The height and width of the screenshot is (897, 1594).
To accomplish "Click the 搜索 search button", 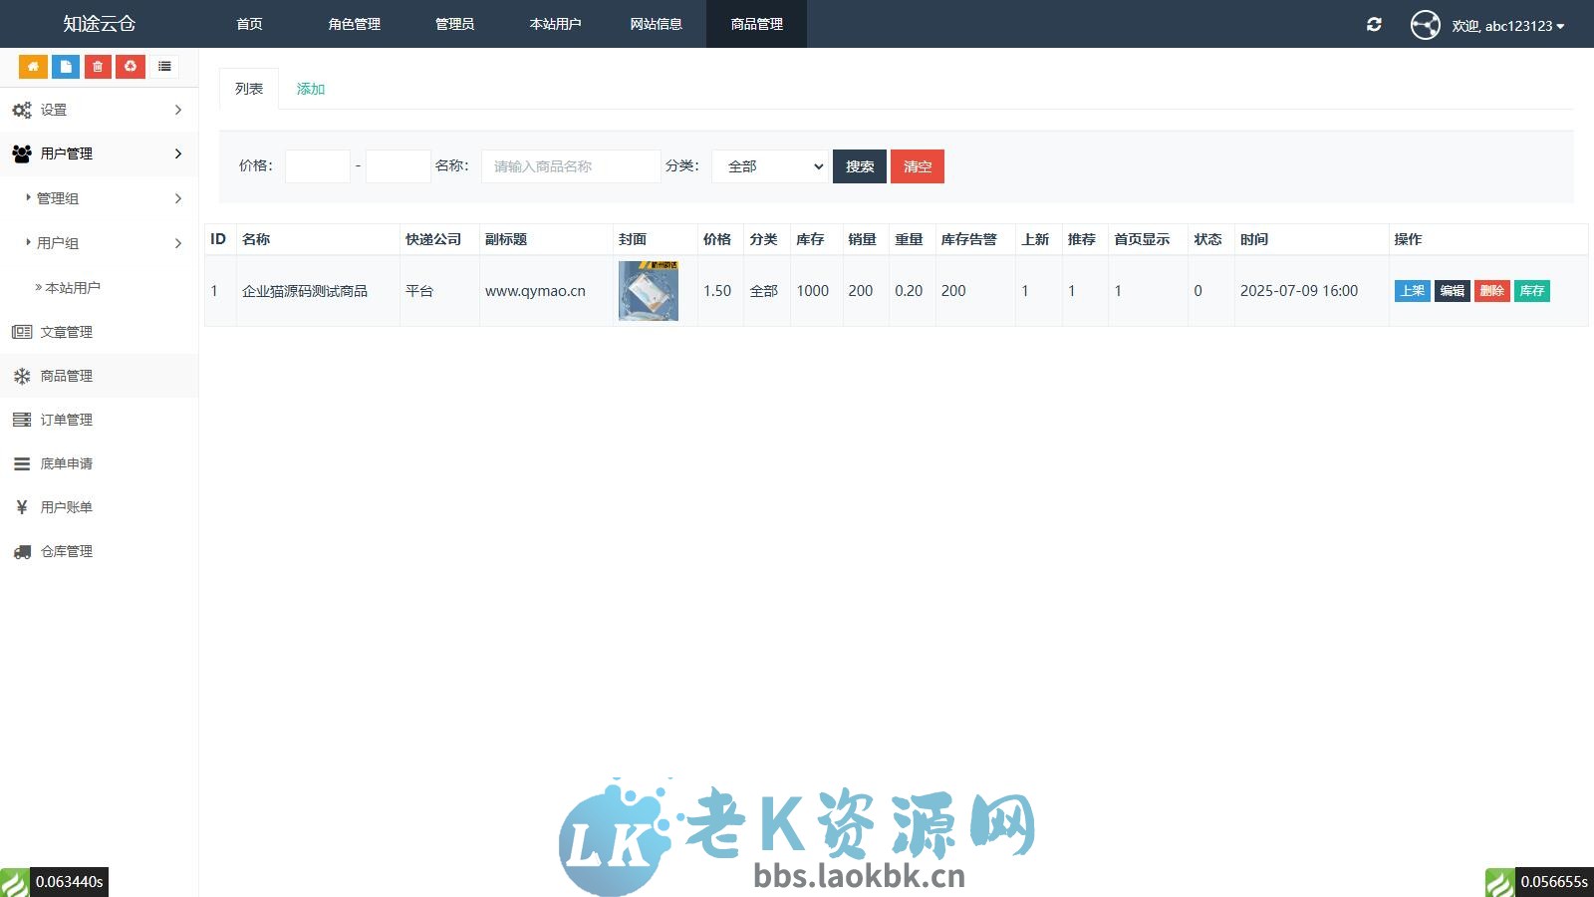I will point(859,166).
